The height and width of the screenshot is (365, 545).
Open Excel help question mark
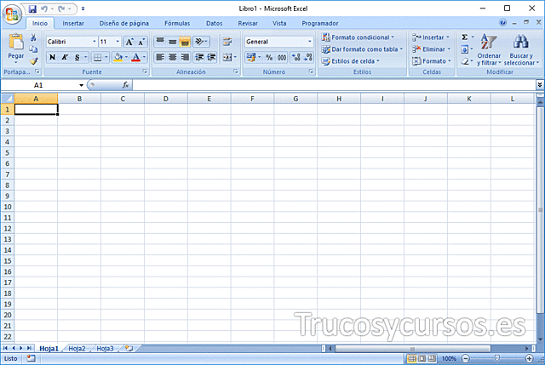tap(502, 23)
